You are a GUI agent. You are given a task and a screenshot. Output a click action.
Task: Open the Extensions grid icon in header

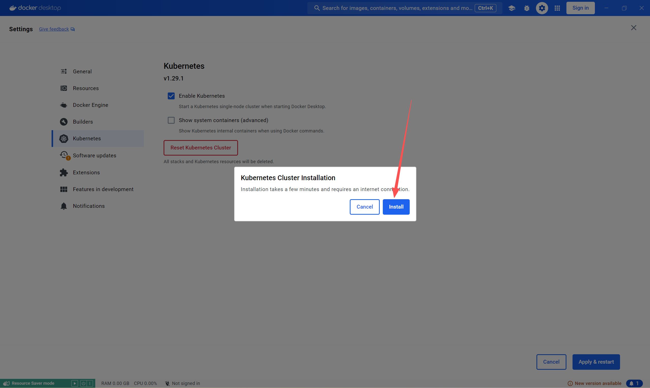[557, 8]
